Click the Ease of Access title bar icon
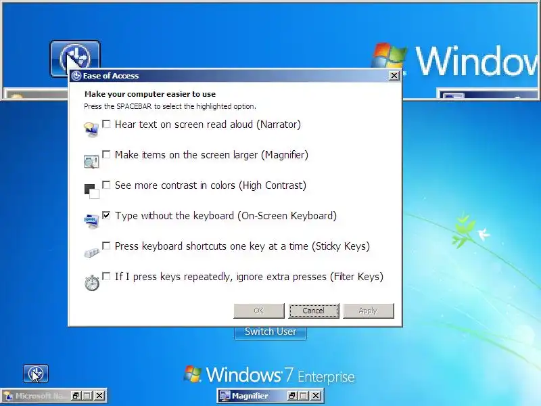The height and width of the screenshot is (406, 541). pyautogui.click(x=76, y=76)
